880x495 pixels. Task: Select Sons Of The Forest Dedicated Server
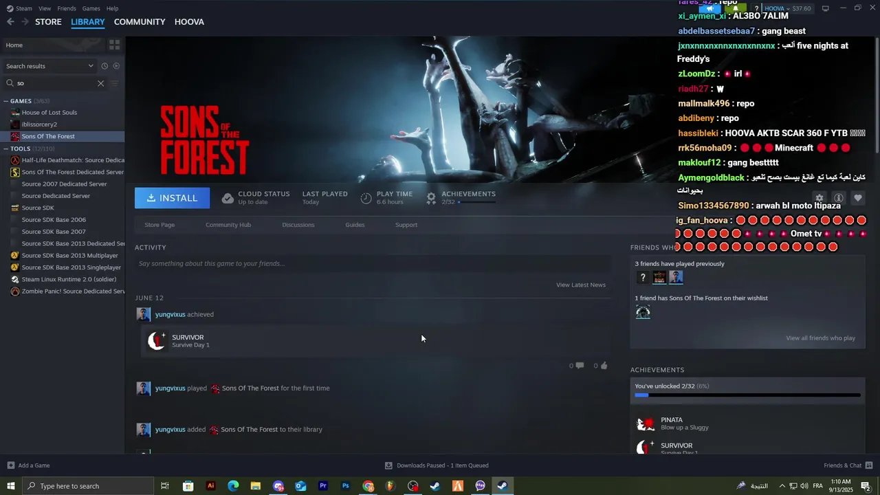coord(67,172)
